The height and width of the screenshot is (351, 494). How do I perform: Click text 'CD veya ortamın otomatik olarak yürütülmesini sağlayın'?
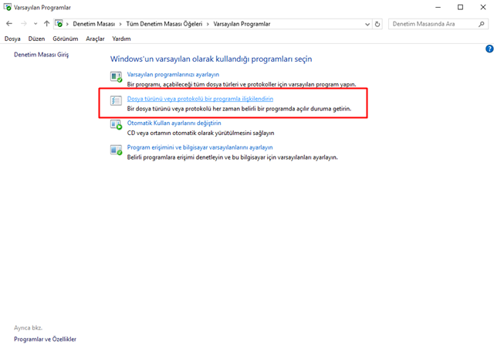[x=201, y=133]
